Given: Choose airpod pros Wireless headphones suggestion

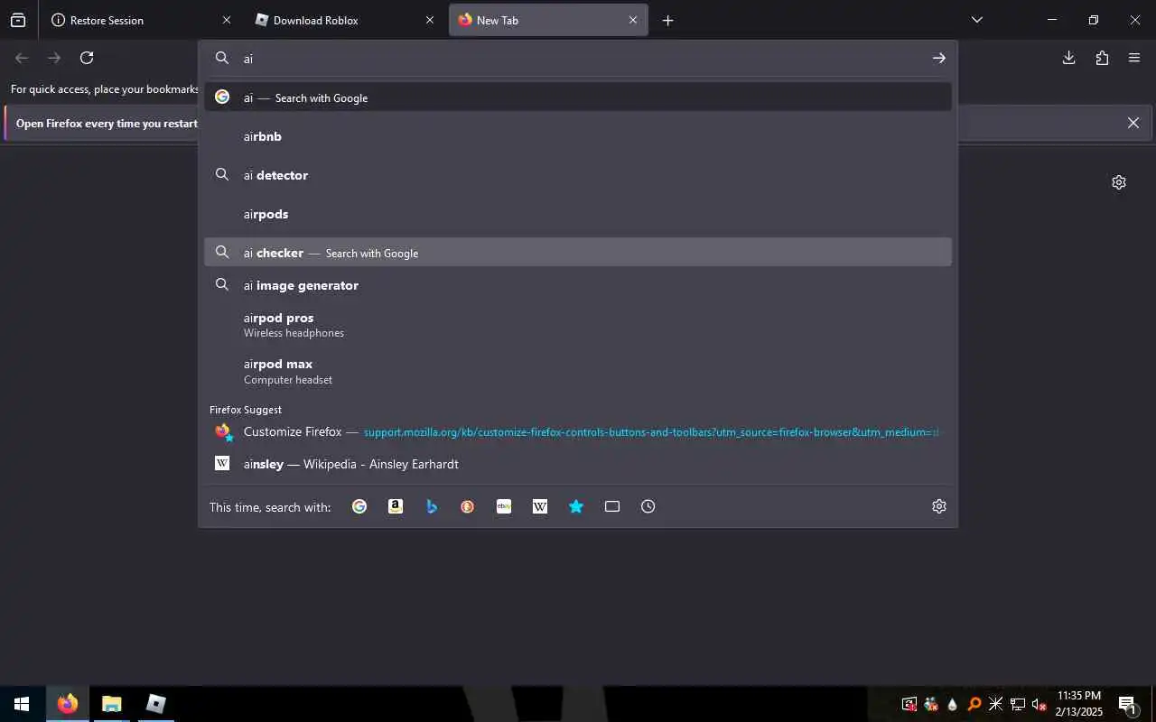Looking at the screenshot, I should pyautogui.click(x=578, y=325).
